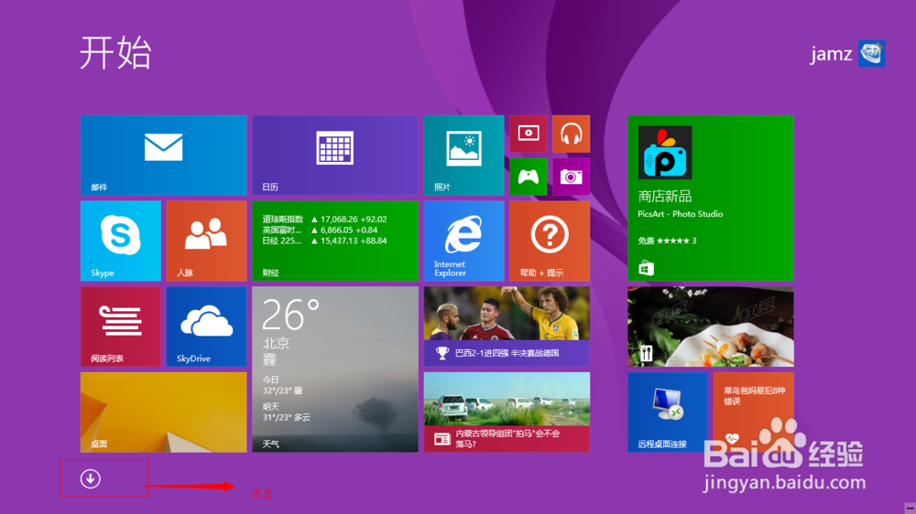The image size is (916, 514).
Task: Open the Help + Tips tile
Action: tap(549, 241)
